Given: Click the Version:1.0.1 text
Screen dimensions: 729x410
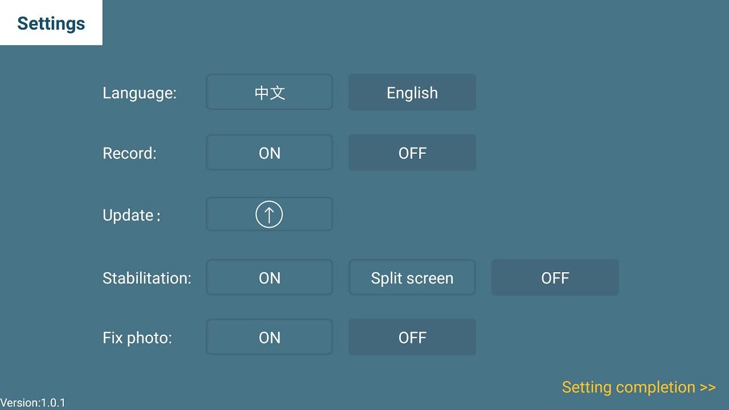Looking at the screenshot, I should (33, 403).
